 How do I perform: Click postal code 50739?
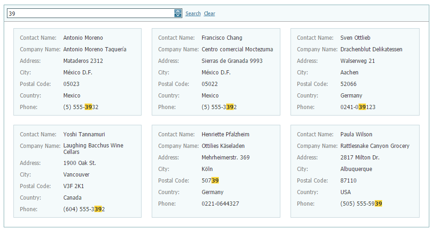(x=210, y=181)
